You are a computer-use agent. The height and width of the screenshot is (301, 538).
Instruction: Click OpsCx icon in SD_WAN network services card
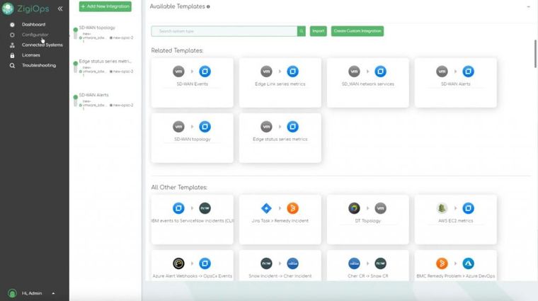[x=381, y=72]
